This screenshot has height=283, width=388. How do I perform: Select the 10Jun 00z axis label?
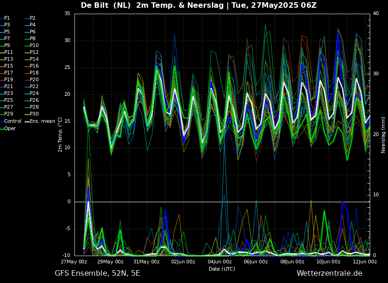click(329, 262)
